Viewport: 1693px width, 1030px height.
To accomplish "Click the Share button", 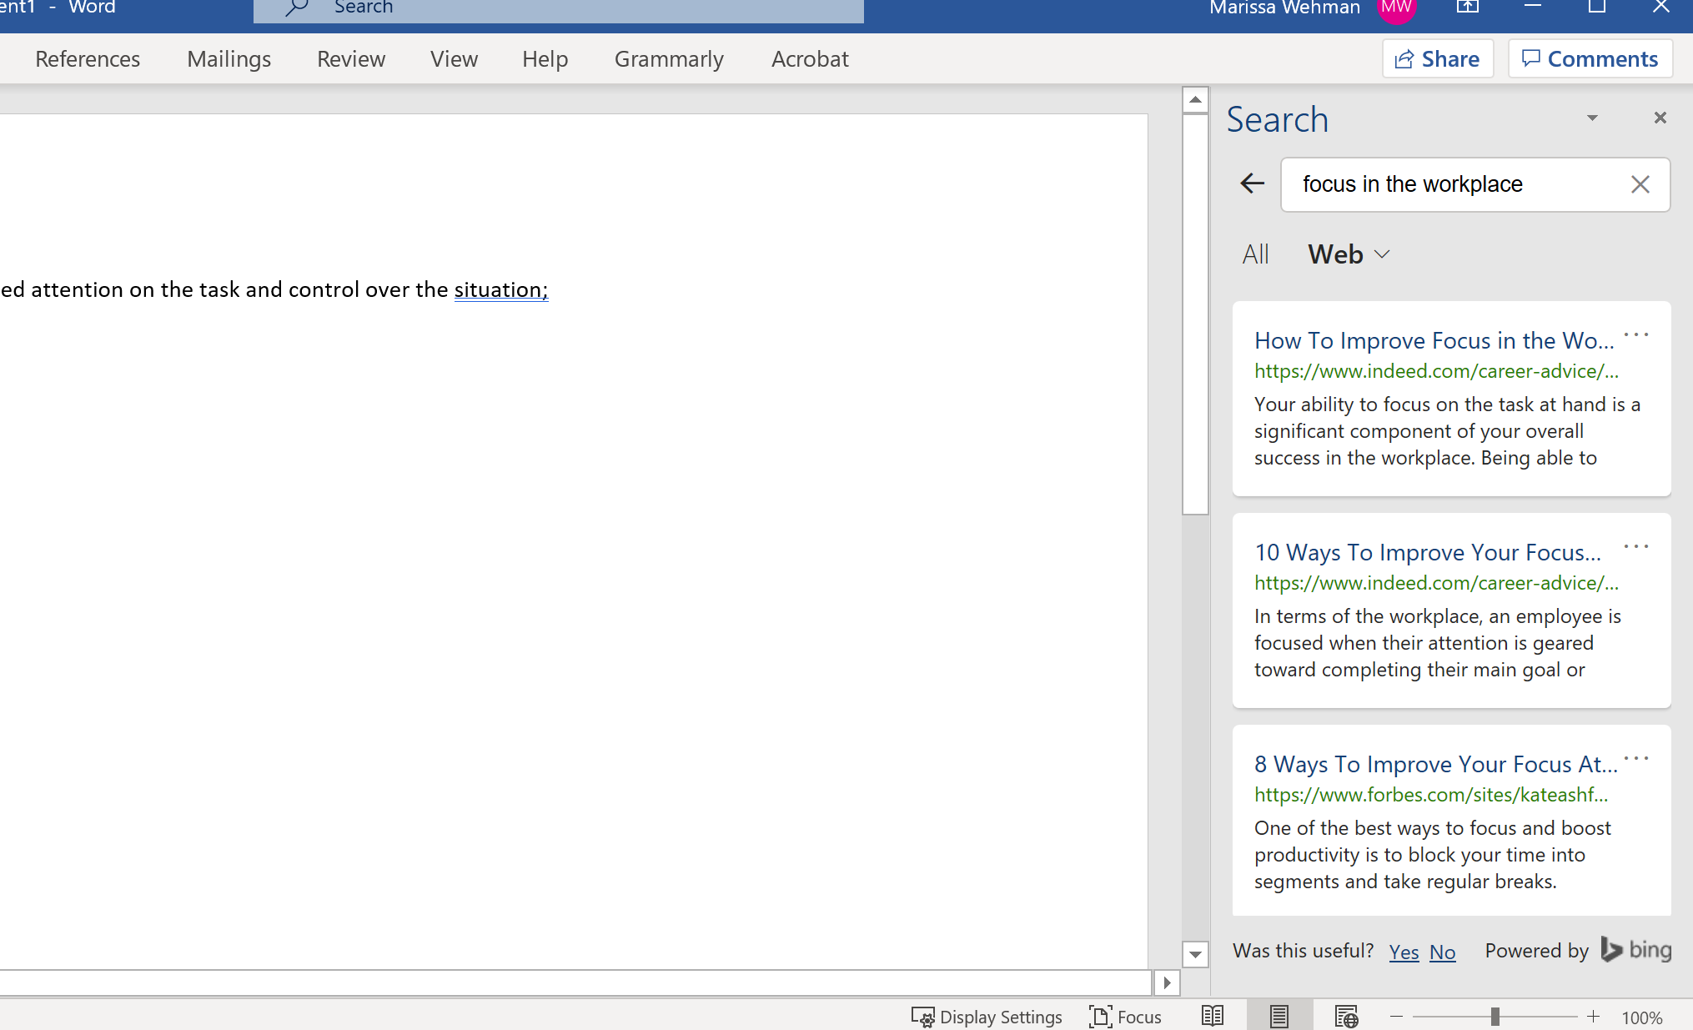I will click(1438, 59).
